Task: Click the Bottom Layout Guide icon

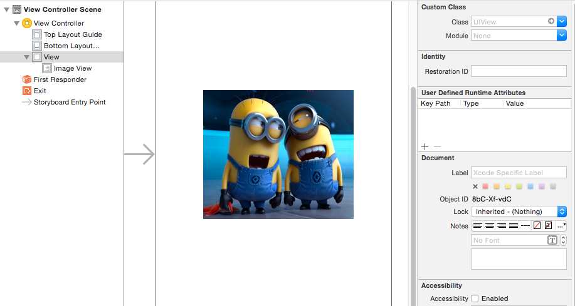Action: point(37,46)
